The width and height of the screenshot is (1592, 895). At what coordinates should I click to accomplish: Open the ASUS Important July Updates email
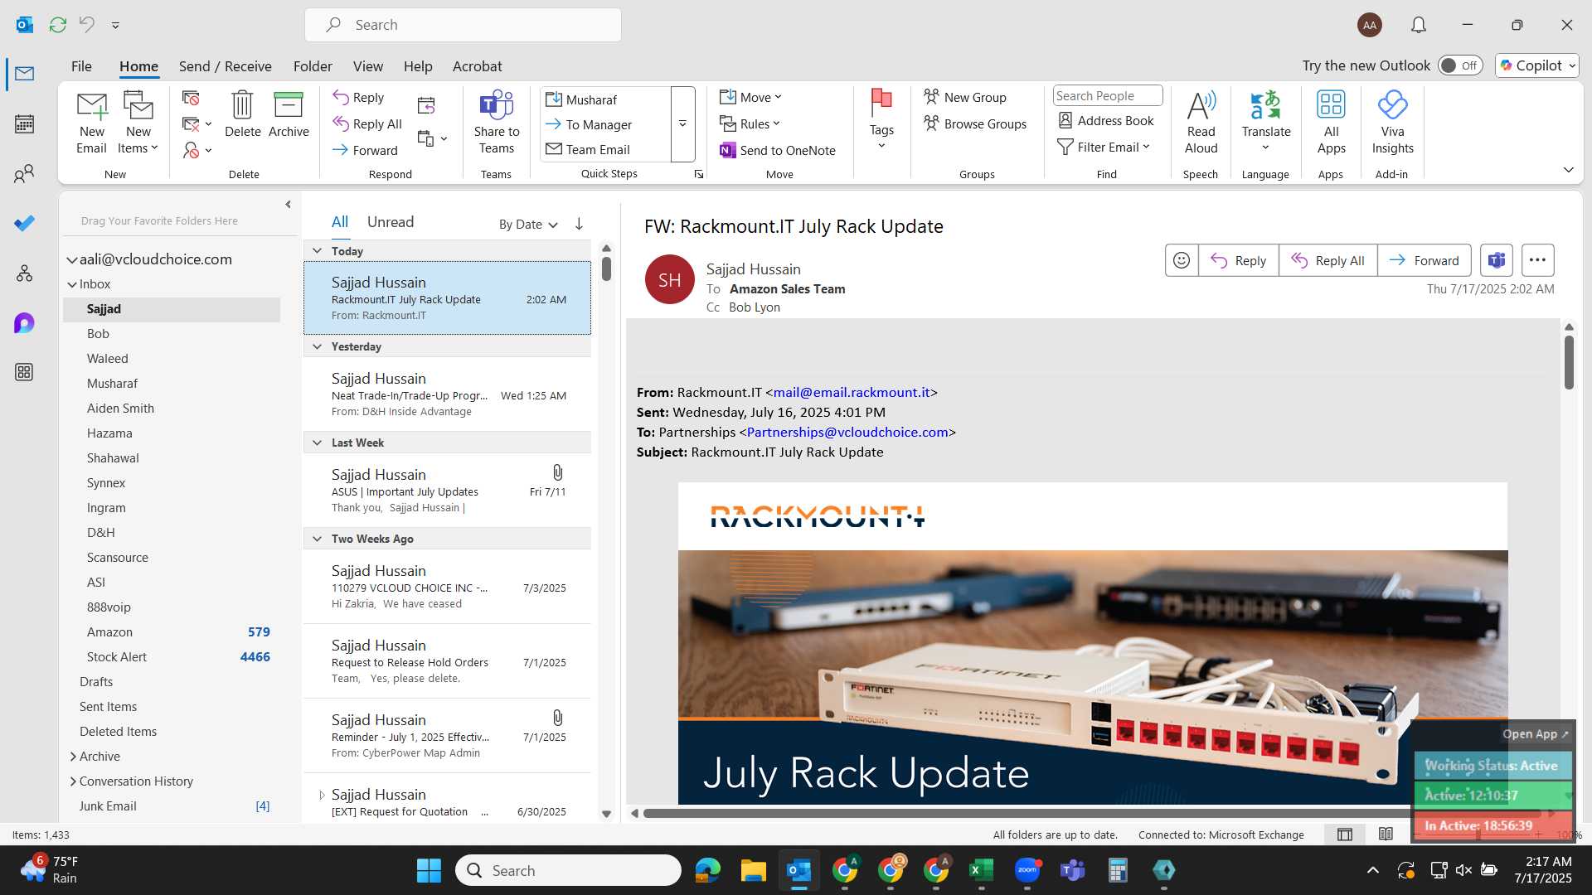pyautogui.click(x=447, y=491)
